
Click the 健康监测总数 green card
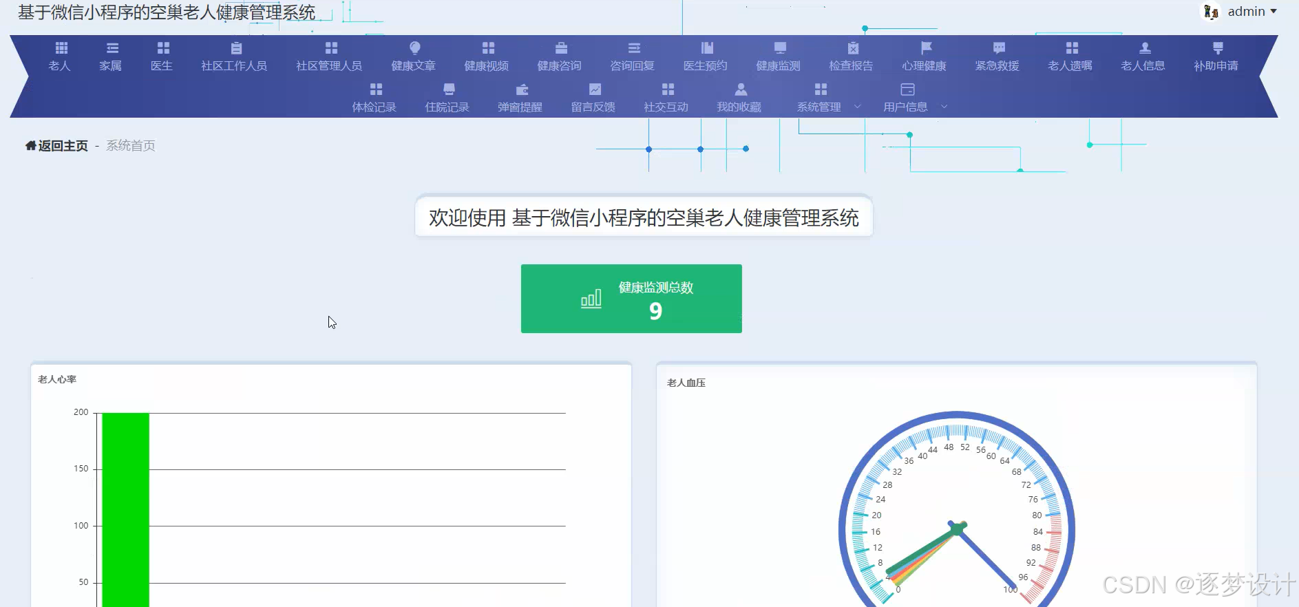point(631,299)
